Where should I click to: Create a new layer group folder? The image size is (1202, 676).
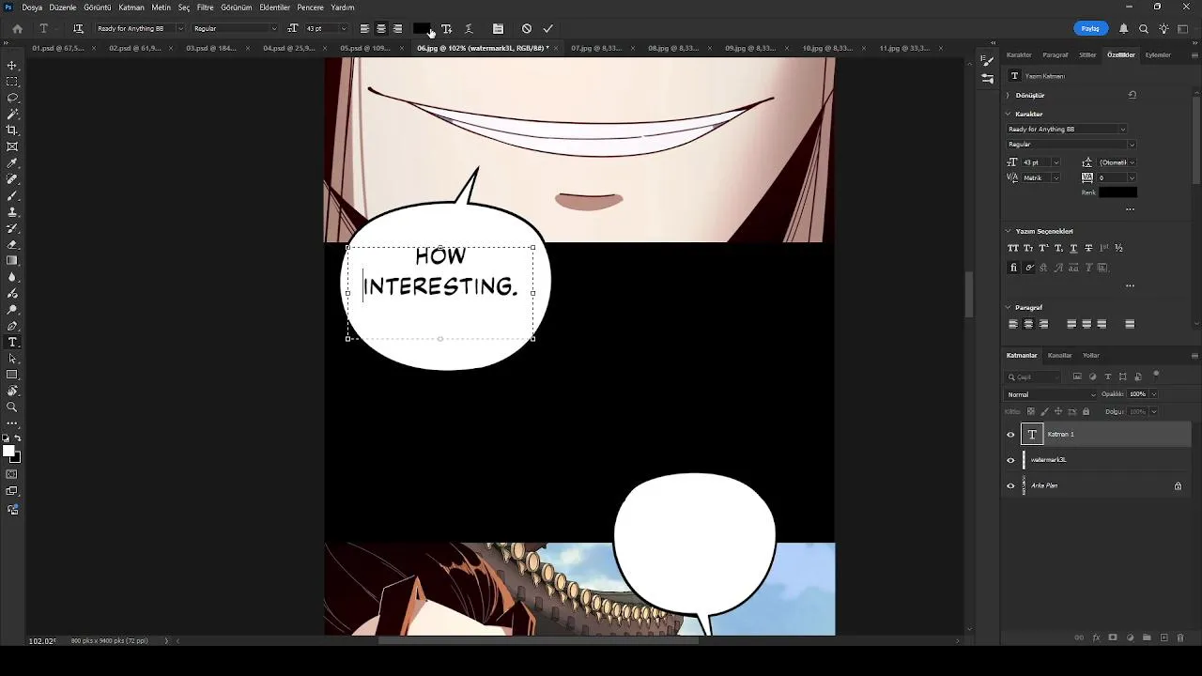tap(1148, 638)
